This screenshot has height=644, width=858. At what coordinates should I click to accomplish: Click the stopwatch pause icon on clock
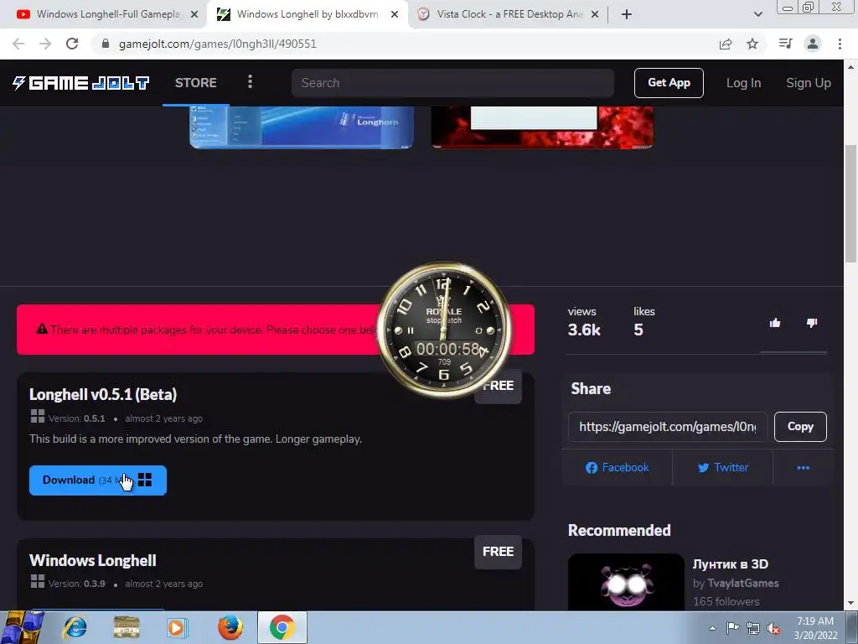pos(411,330)
